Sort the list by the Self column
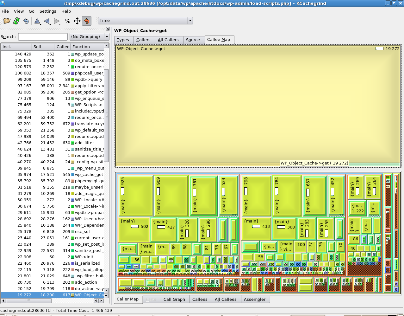The height and width of the screenshot is (316, 404). point(43,47)
